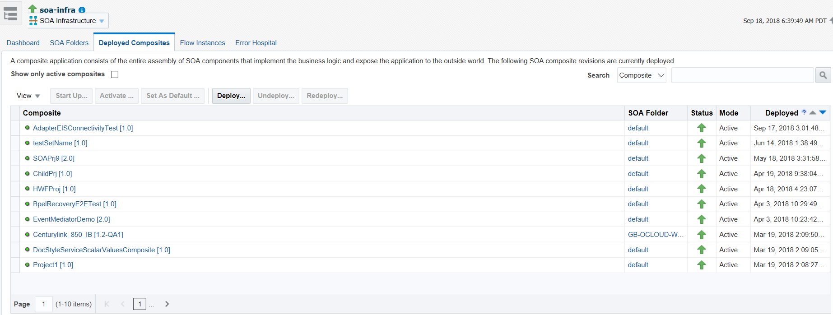Click page 1 pagination box

[x=140, y=304]
